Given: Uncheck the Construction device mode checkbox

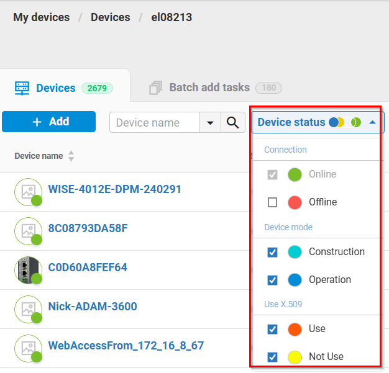Looking at the screenshot, I should 272,252.
